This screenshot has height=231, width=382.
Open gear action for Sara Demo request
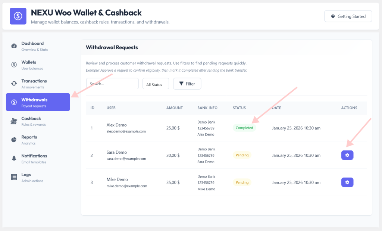point(347,155)
